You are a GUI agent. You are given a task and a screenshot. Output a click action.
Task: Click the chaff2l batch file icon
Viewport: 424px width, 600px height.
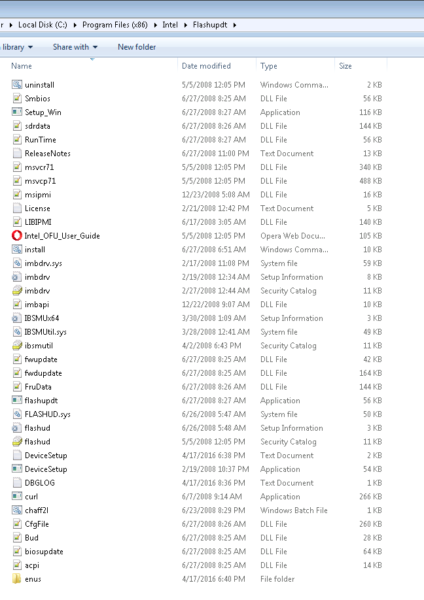pos(17,510)
